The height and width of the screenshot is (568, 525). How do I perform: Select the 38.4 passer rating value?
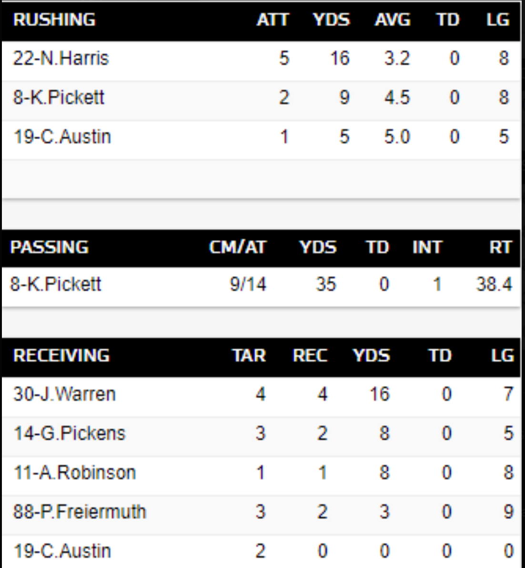494,284
